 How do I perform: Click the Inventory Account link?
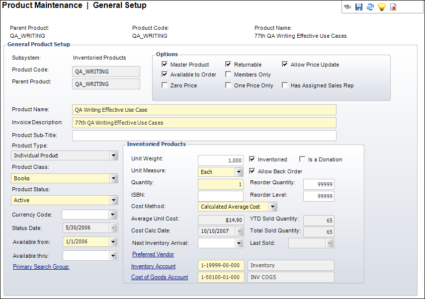point(153,266)
